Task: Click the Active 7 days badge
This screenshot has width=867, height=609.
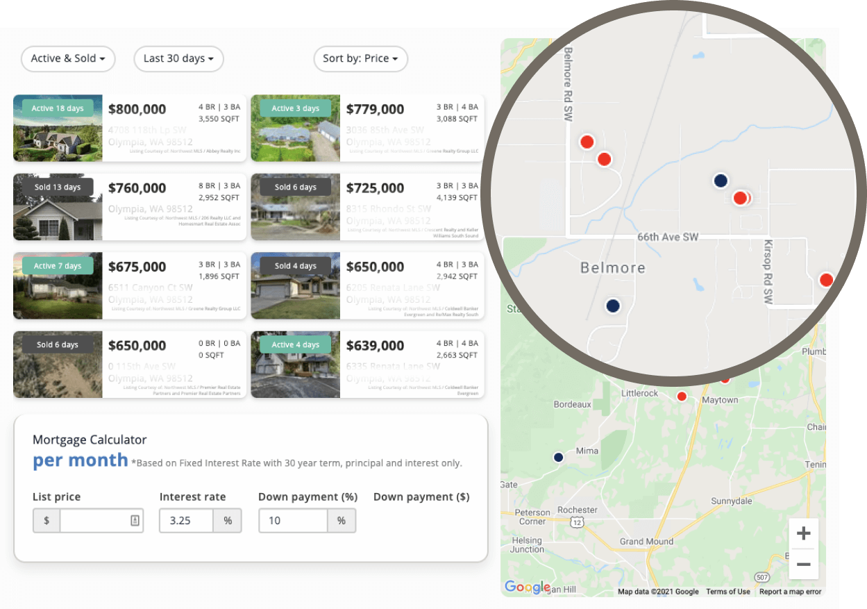Action: [x=58, y=266]
